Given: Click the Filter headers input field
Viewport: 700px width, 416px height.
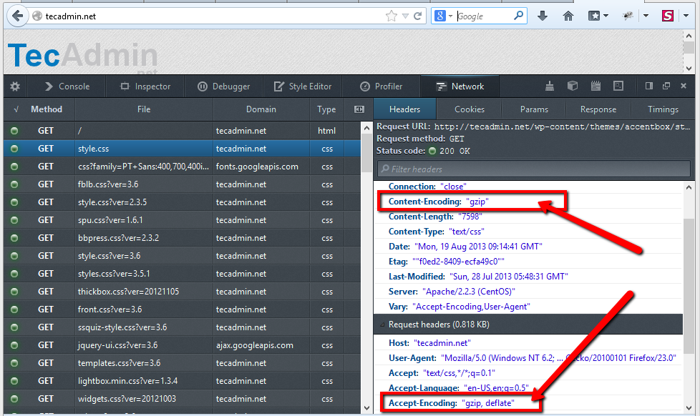Looking at the screenshot, I should (x=533, y=169).
